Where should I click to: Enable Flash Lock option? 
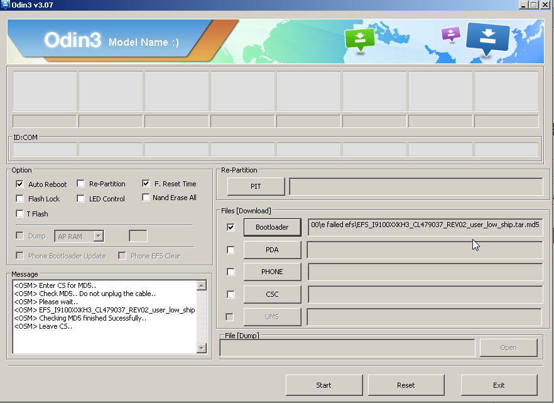20,199
